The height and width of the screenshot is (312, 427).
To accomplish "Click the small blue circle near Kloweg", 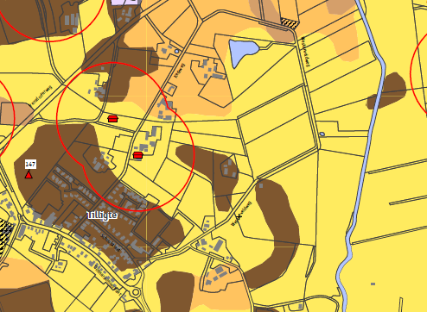I will (x=176, y=51).
